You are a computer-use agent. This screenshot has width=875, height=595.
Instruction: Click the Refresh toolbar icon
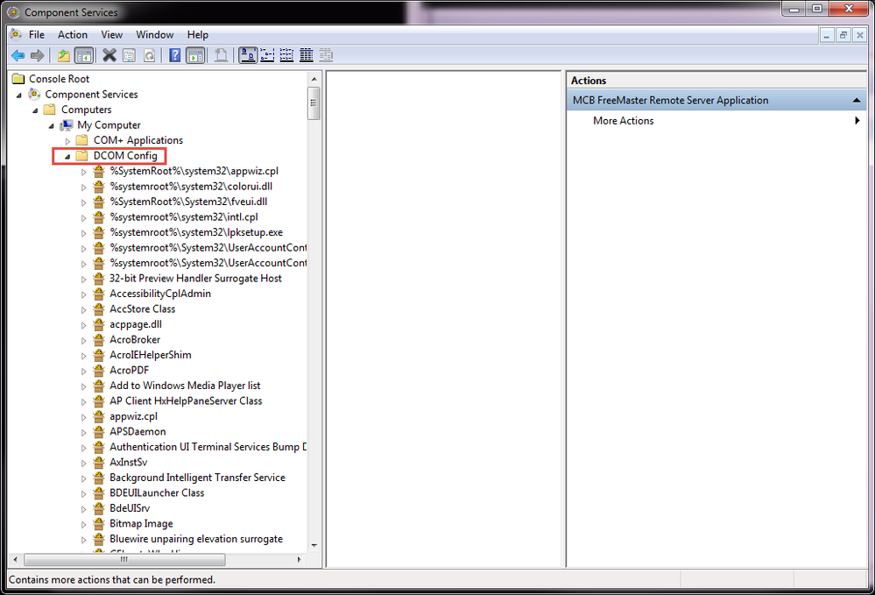(x=150, y=54)
